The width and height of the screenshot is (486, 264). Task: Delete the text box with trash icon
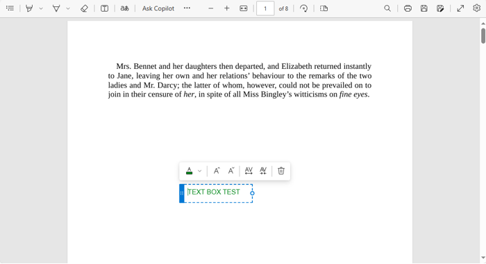coord(281,171)
